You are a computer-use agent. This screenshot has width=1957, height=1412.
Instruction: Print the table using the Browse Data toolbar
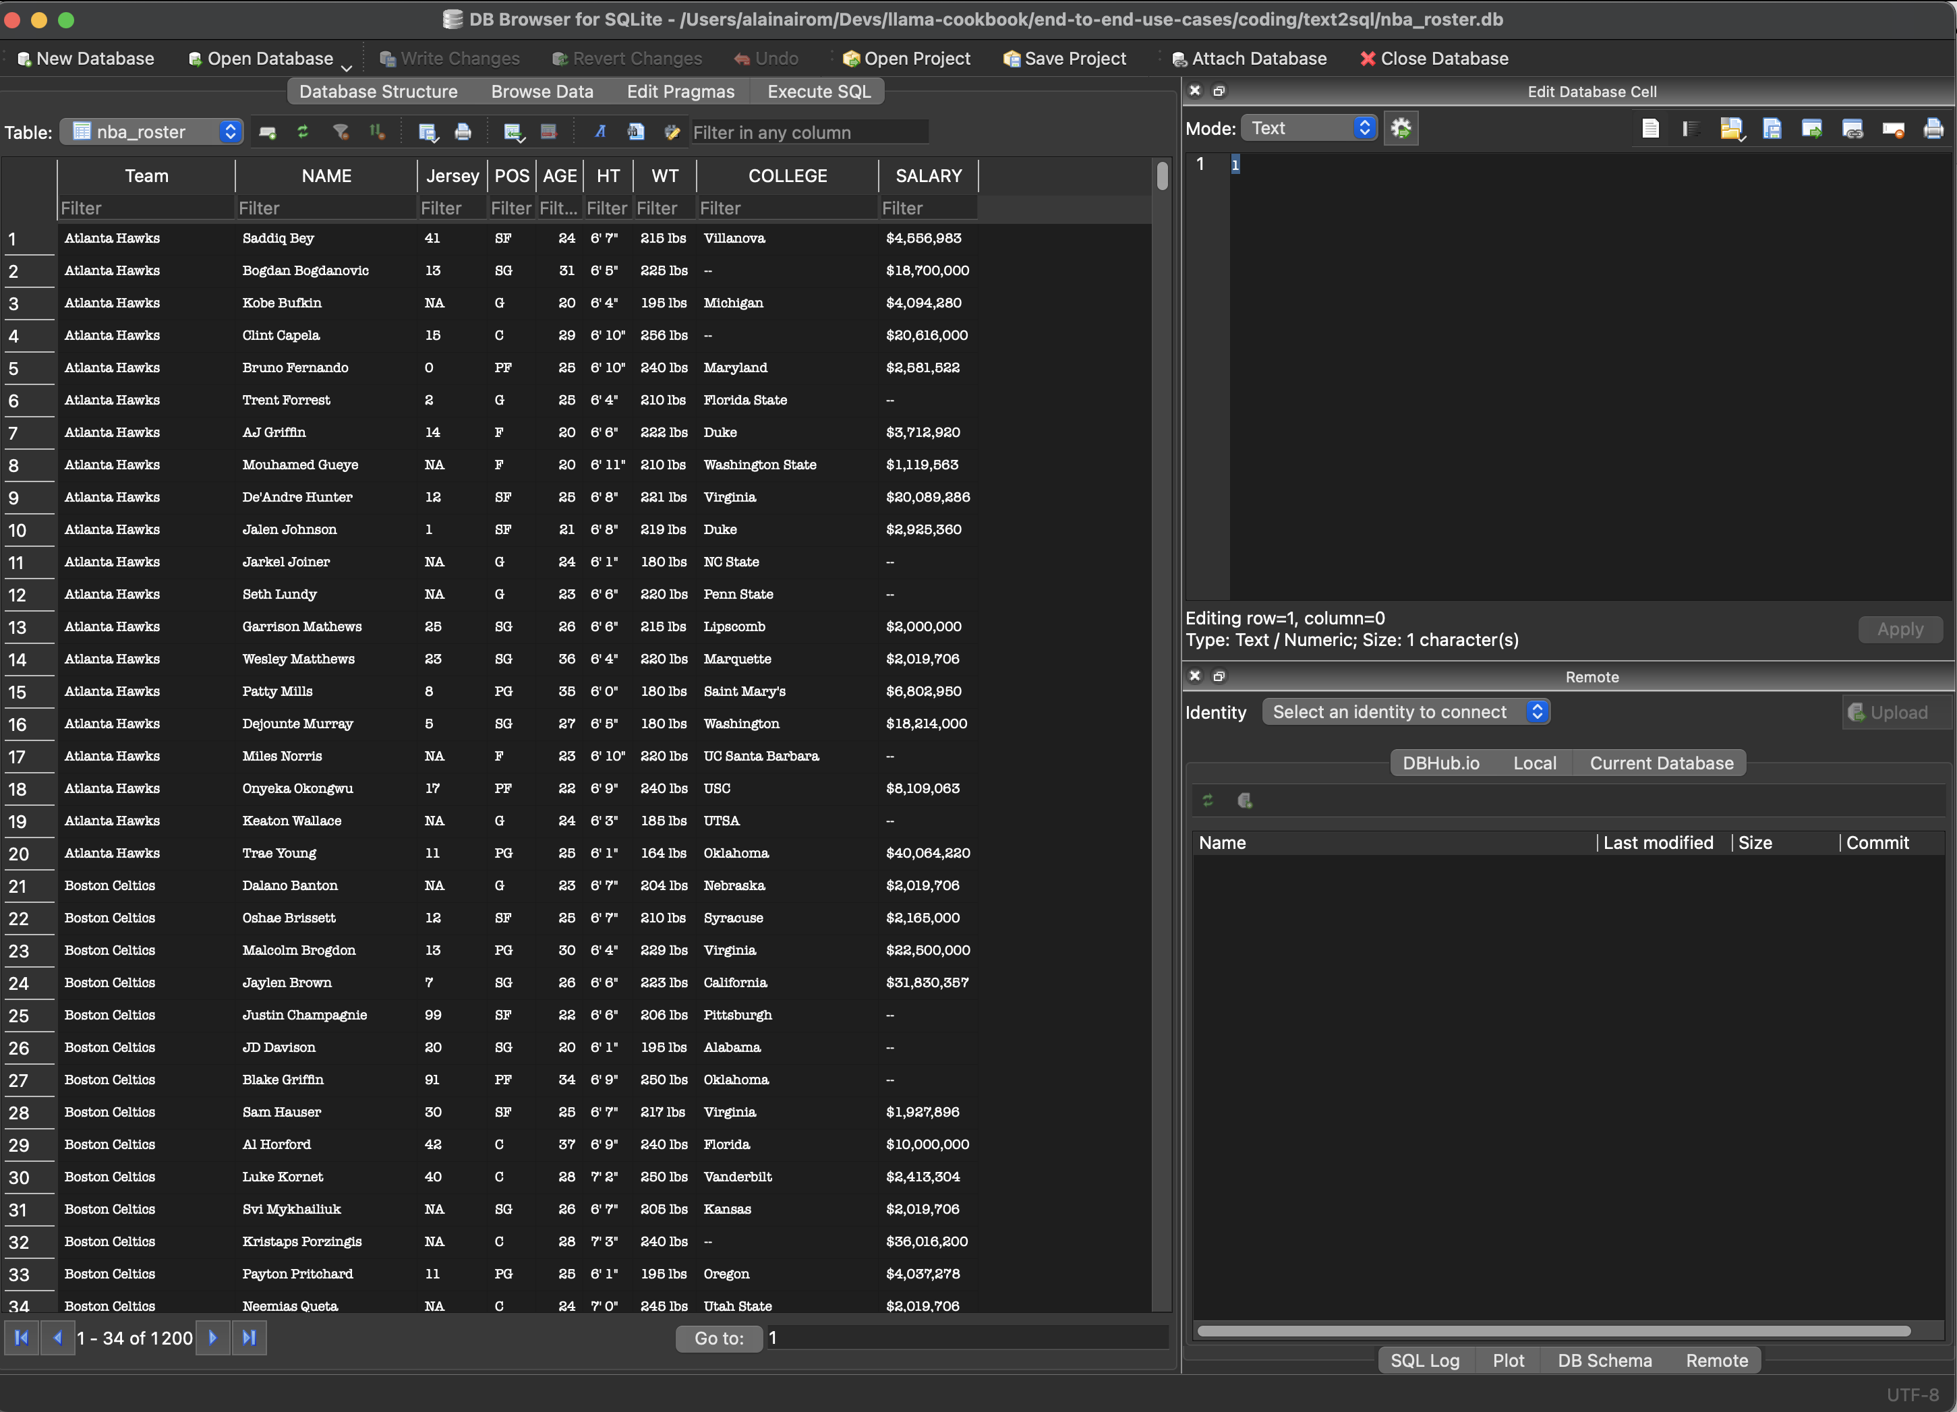pyautogui.click(x=463, y=132)
